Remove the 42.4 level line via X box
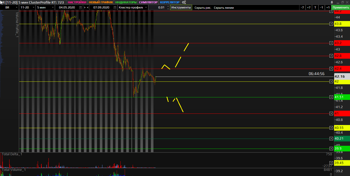The width and height of the screenshot is (350, 176). pos(331,69)
